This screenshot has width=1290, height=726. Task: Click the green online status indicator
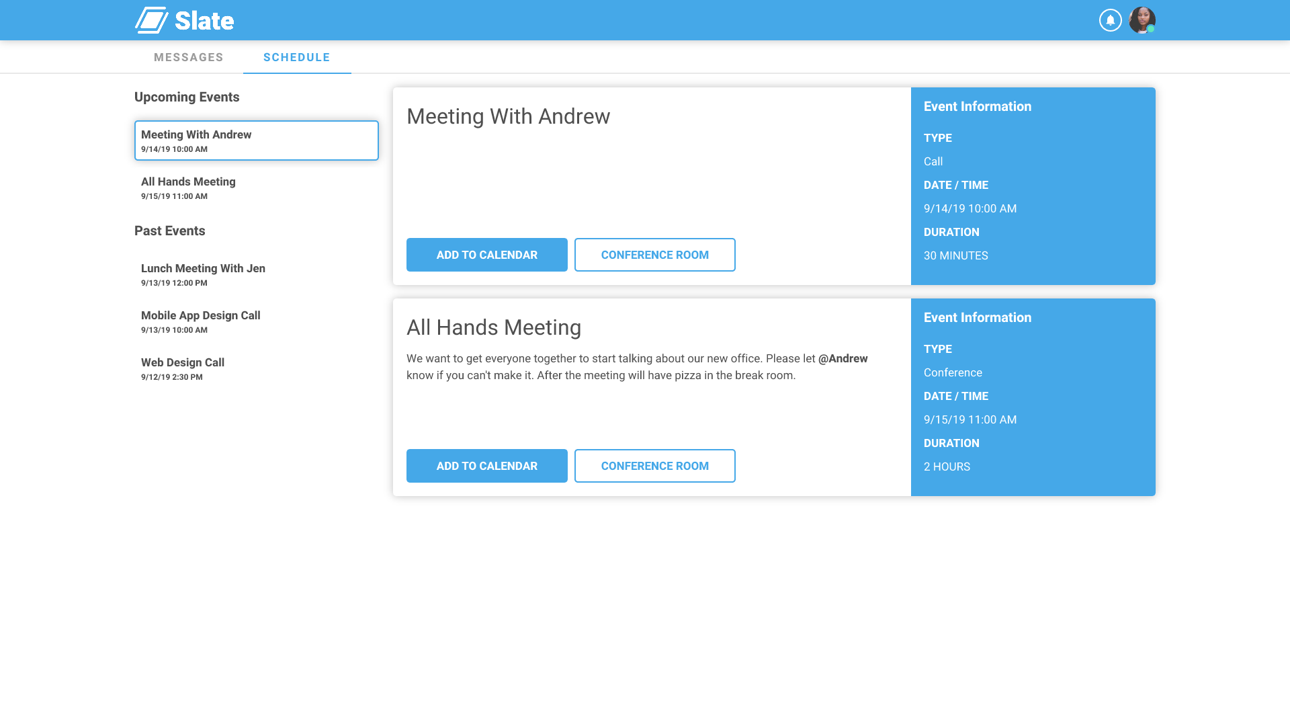click(x=1150, y=30)
